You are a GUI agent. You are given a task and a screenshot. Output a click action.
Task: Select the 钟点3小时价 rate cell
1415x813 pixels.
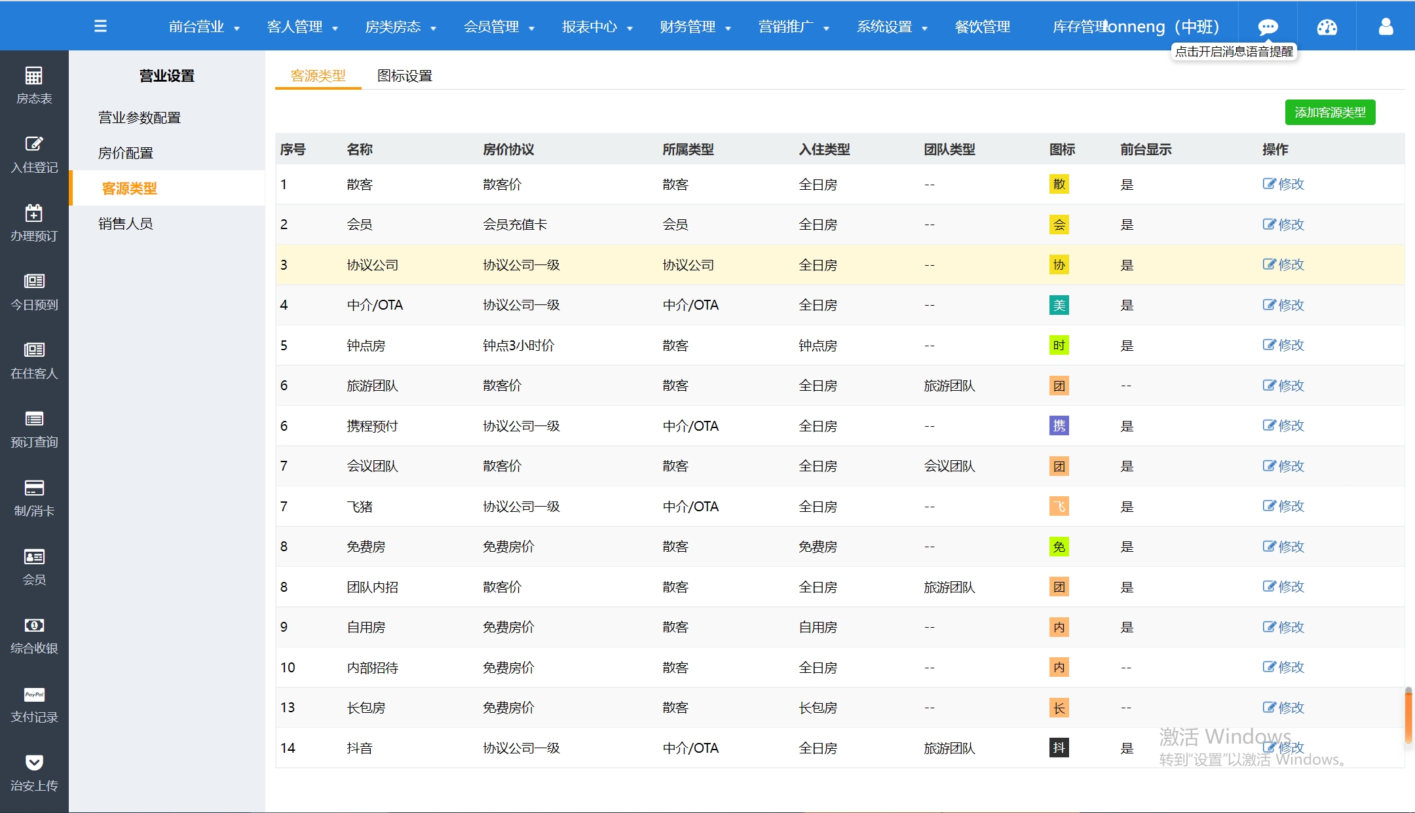(x=518, y=345)
